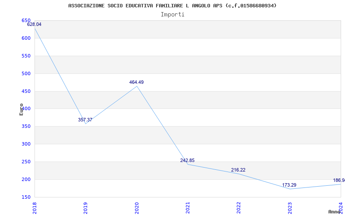
Task: Click x-axis year 2024
Action: [x=341, y=208]
